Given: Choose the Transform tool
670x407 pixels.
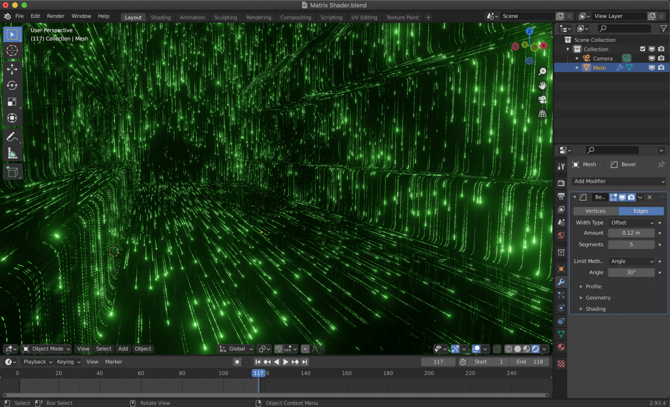Looking at the screenshot, I should pyautogui.click(x=12, y=118).
